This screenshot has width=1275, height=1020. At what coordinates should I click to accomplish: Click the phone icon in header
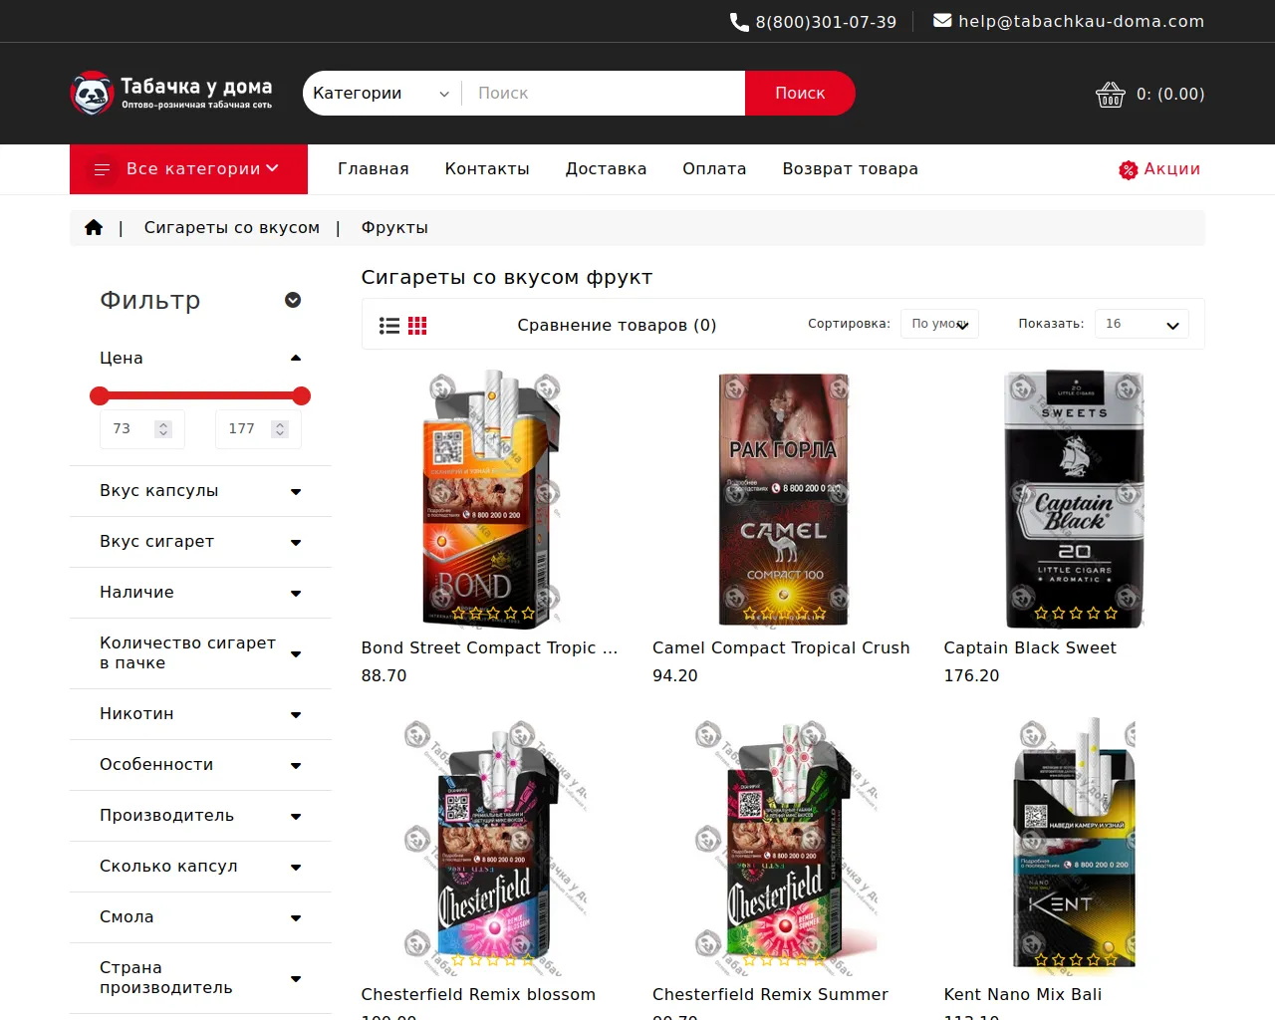pyautogui.click(x=739, y=22)
